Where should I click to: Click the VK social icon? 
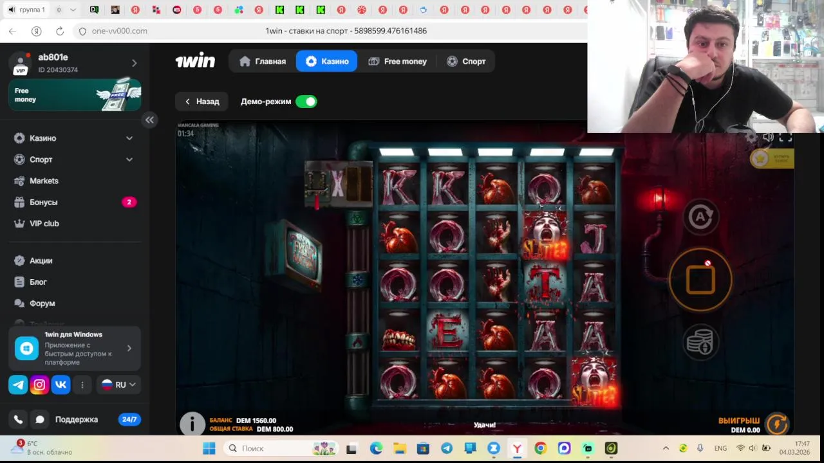[61, 385]
